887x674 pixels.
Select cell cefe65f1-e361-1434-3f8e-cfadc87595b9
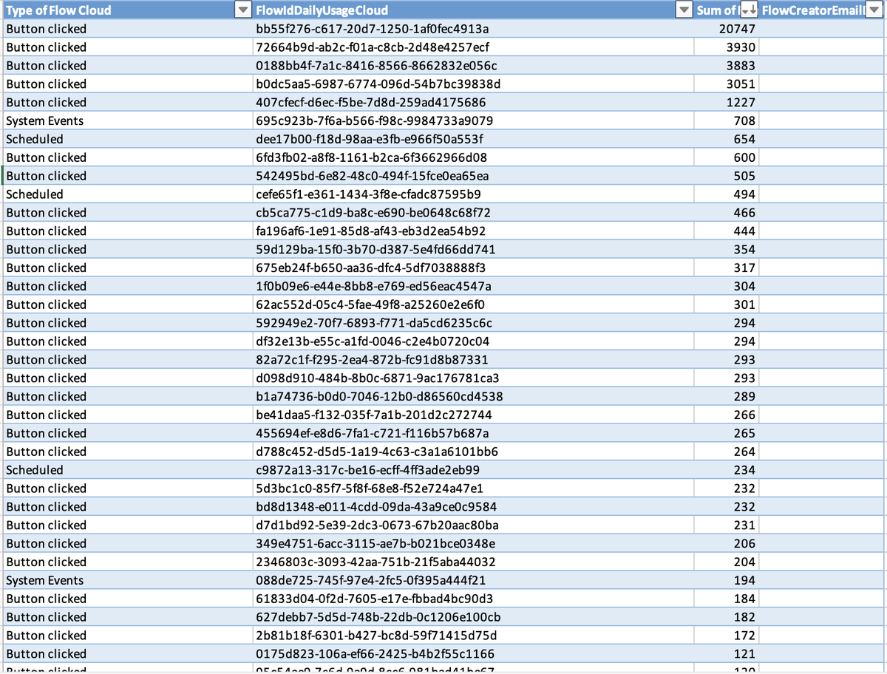[473, 194]
